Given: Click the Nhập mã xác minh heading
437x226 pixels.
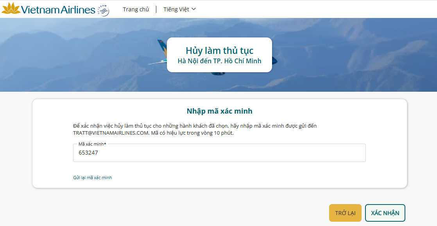Looking at the screenshot, I should [219, 111].
